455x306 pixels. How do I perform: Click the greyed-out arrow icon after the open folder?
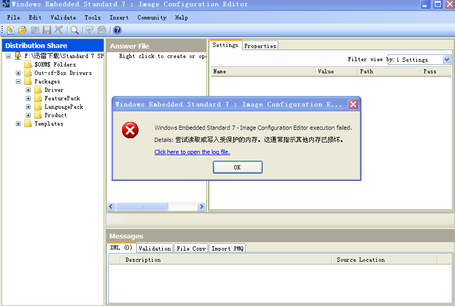[x=35, y=30]
